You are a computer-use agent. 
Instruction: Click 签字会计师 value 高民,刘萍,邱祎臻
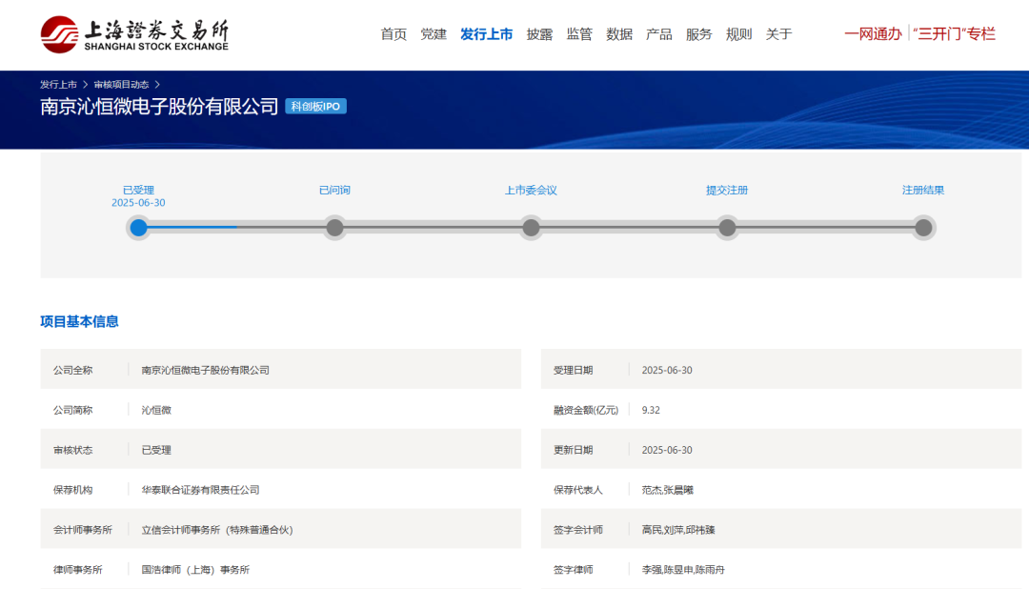coord(678,530)
